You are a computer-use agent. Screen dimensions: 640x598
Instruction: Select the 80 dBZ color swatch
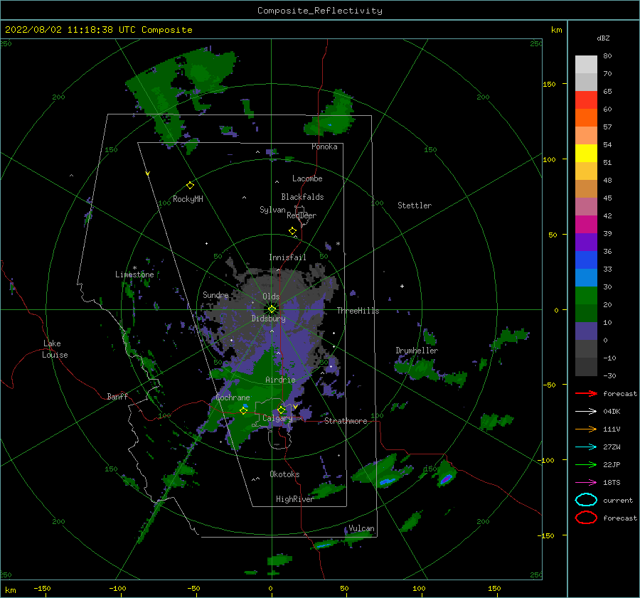point(586,64)
